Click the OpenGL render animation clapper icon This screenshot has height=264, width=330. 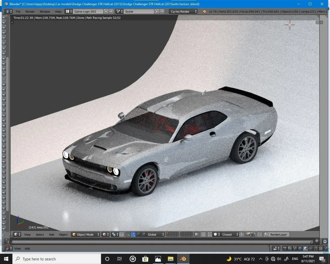point(253,235)
